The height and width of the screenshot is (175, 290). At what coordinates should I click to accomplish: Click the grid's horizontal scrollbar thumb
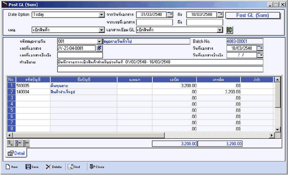pos(89,135)
